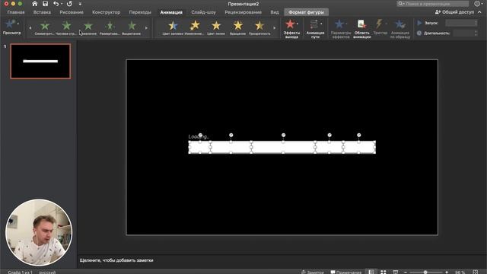Click the Общий доступ share button

454,12
